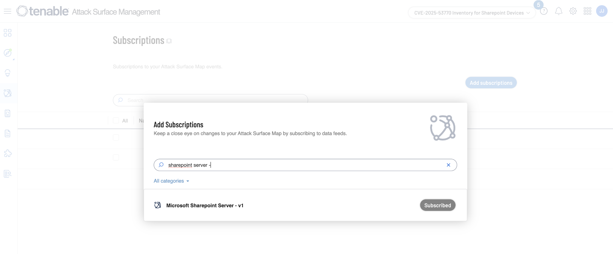Open the CVE-2025-53770 inventory selector dropdown

(x=472, y=13)
